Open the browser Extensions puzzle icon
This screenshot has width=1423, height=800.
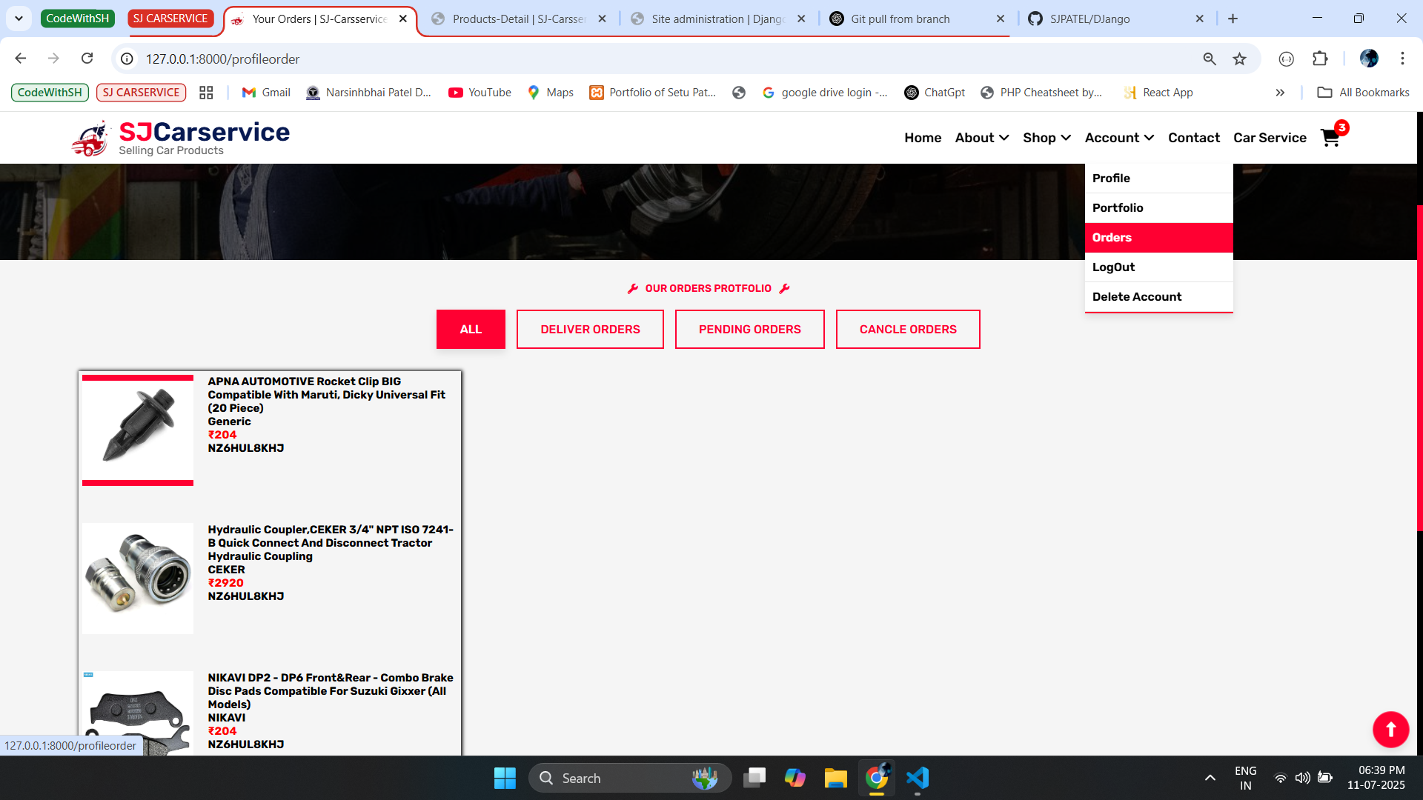1320,59
